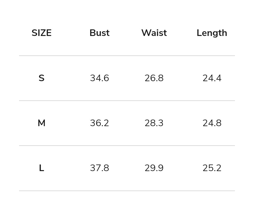
Task: Click the M length value 24.8
Action: [212, 123]
